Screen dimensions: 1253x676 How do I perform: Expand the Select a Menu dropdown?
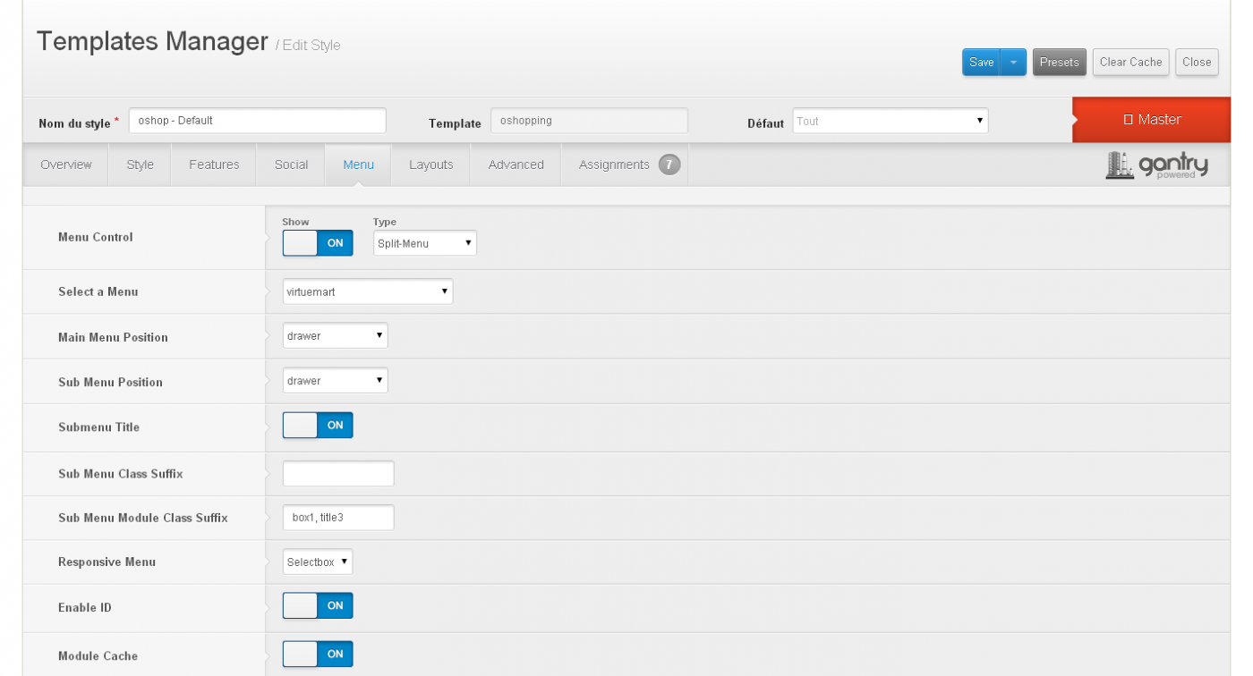coord(367,292)
